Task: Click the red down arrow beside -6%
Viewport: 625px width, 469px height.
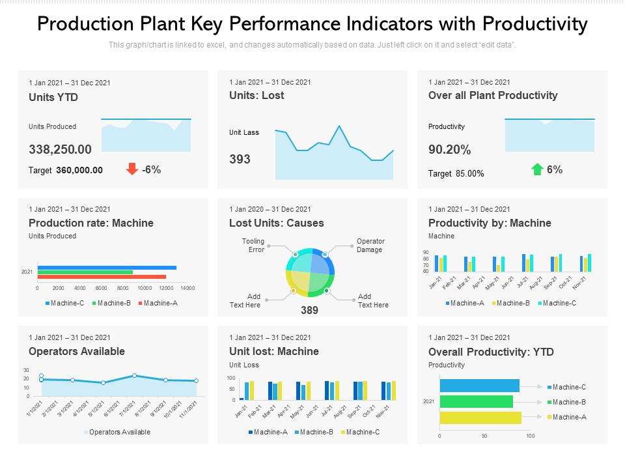Action: coord(132,169)
